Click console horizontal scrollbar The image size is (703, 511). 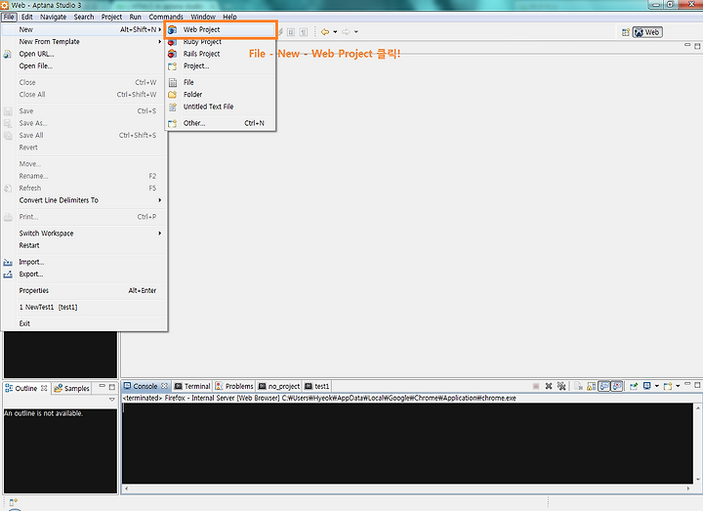pyautogui.click(x=407, y=489)
